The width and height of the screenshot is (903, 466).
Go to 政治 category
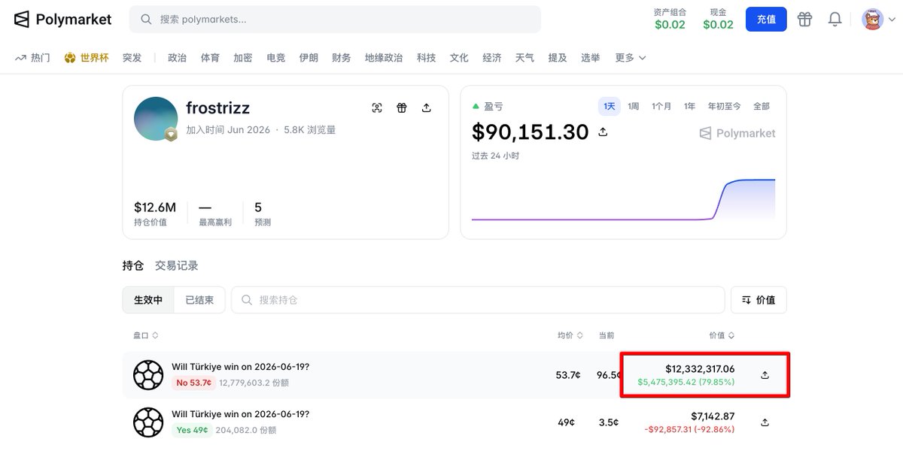click(177, 58)
